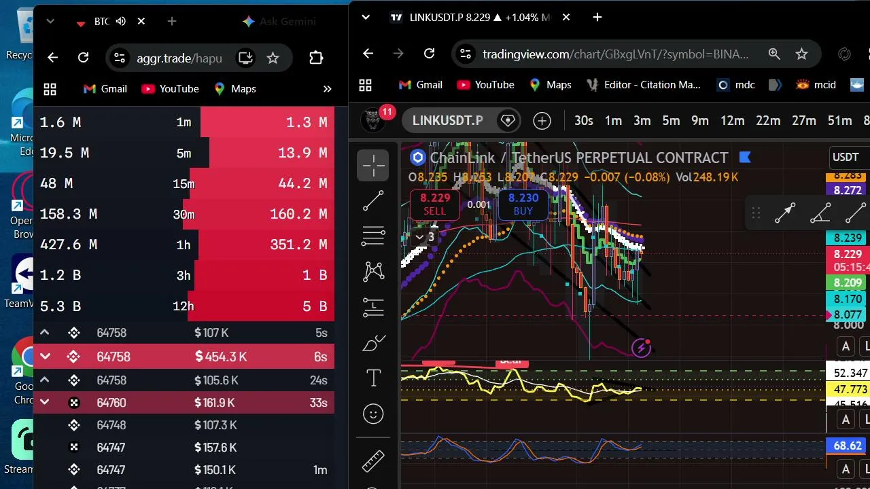Image resolution: width=870 pixels, height=489 pixels.
Task: Open apps grid in TradingView bookmarks bar
Action: point(366,85)
